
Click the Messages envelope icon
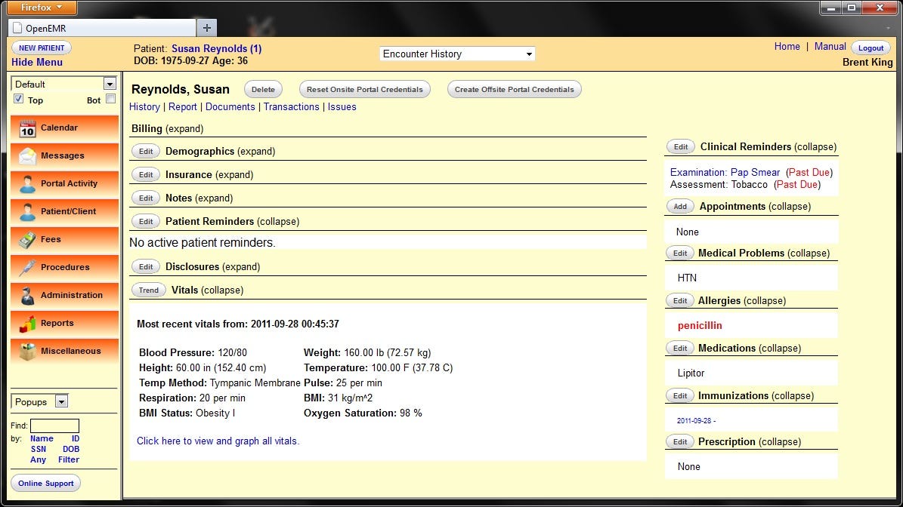click(x=27, y=155)
